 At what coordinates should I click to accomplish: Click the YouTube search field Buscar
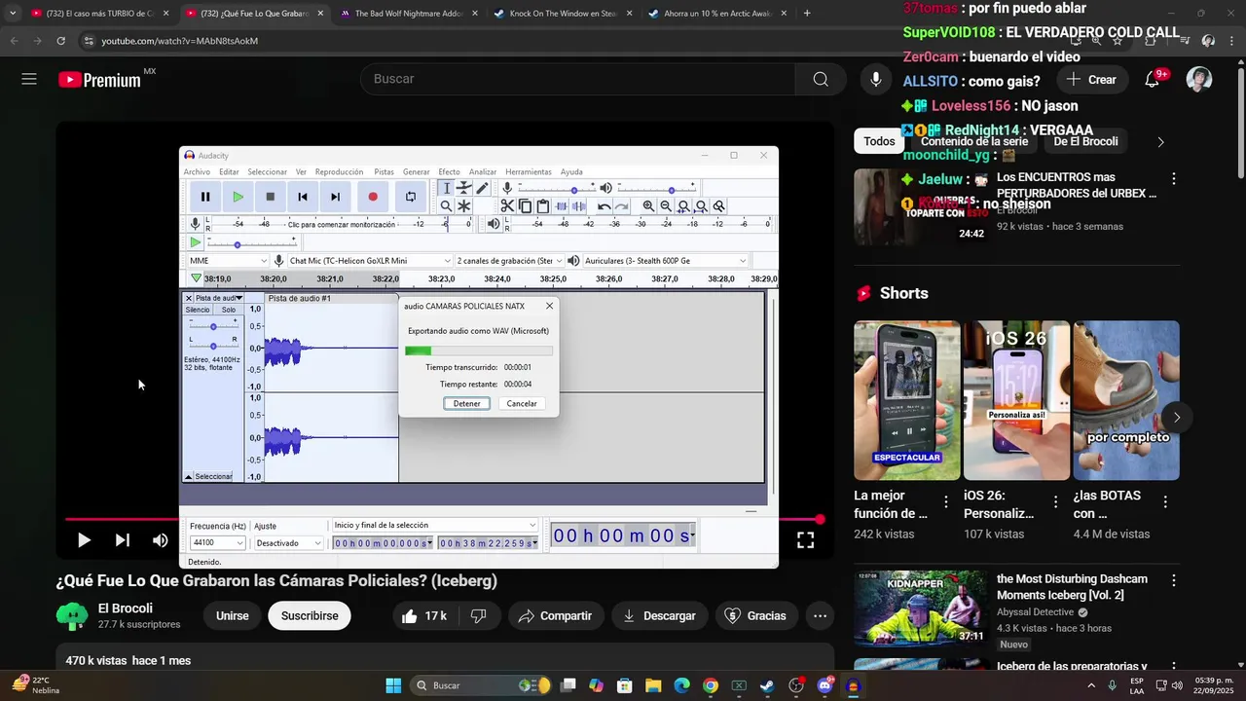(577, 79)
